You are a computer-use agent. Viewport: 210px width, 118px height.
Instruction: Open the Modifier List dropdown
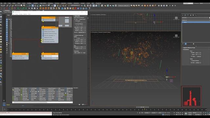(196, 20)
